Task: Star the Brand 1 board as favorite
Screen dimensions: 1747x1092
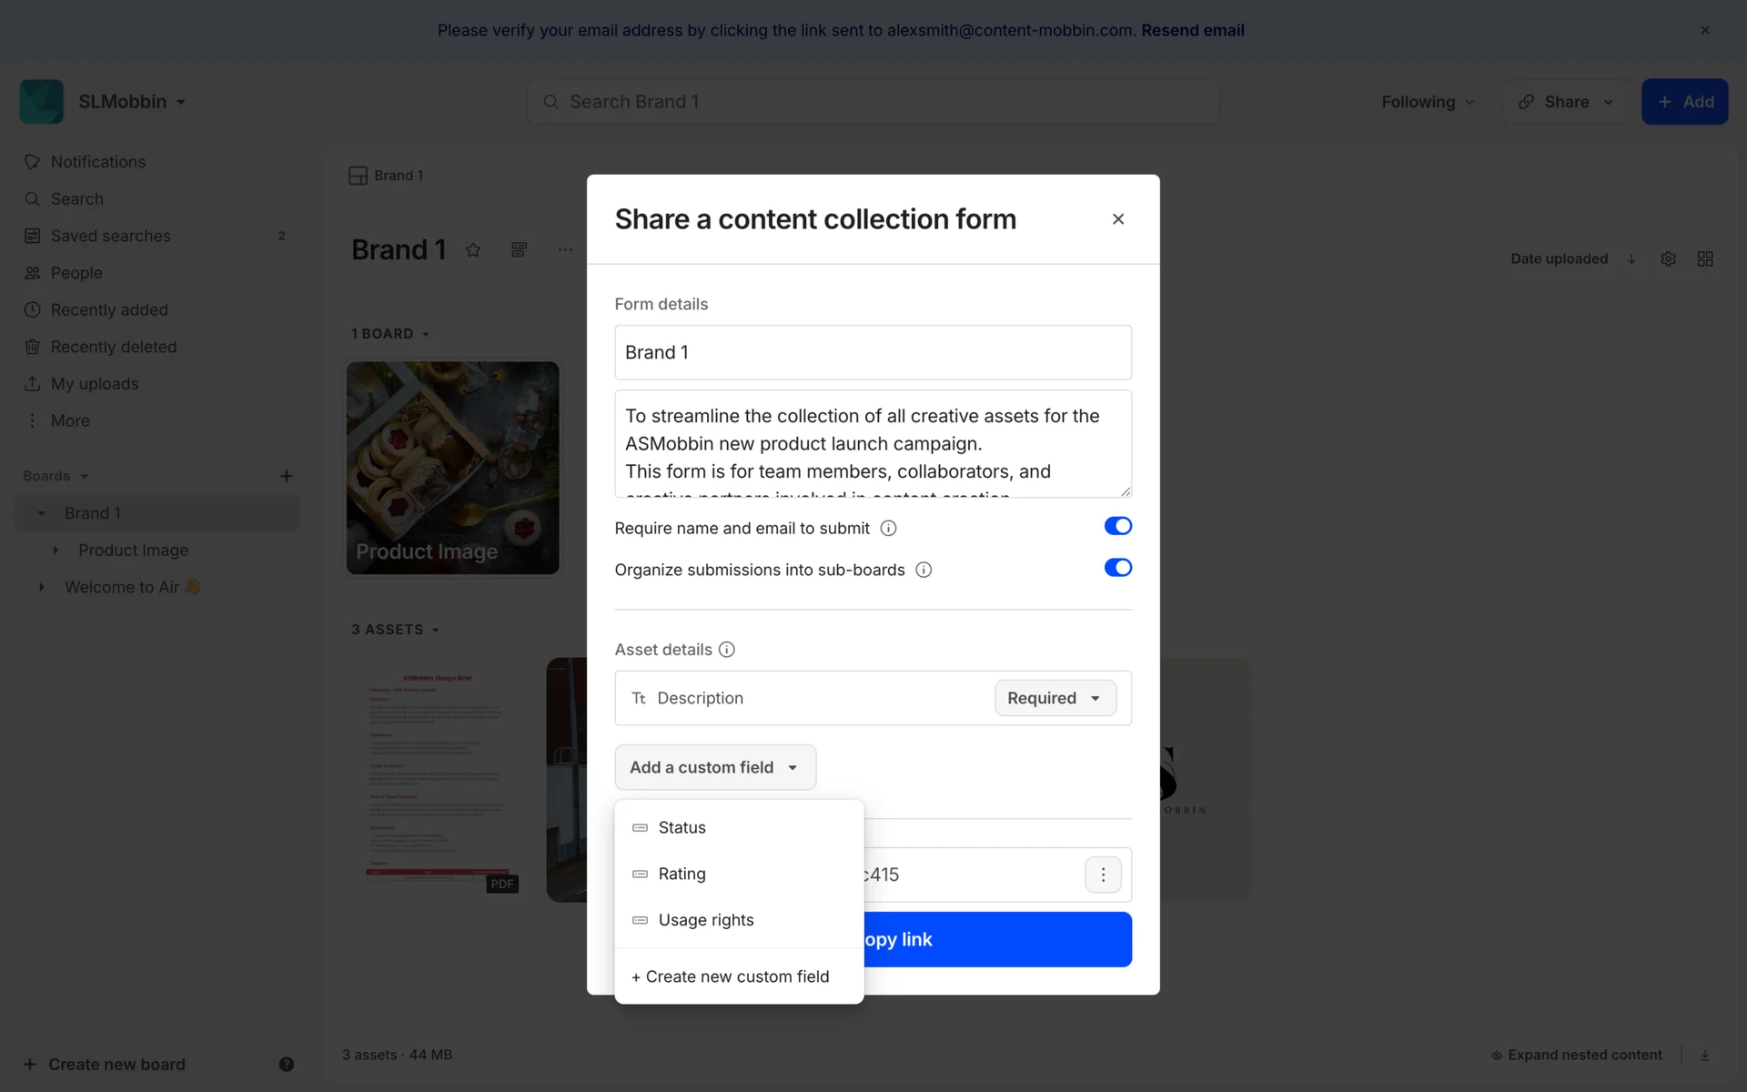Action: [473, 250]
